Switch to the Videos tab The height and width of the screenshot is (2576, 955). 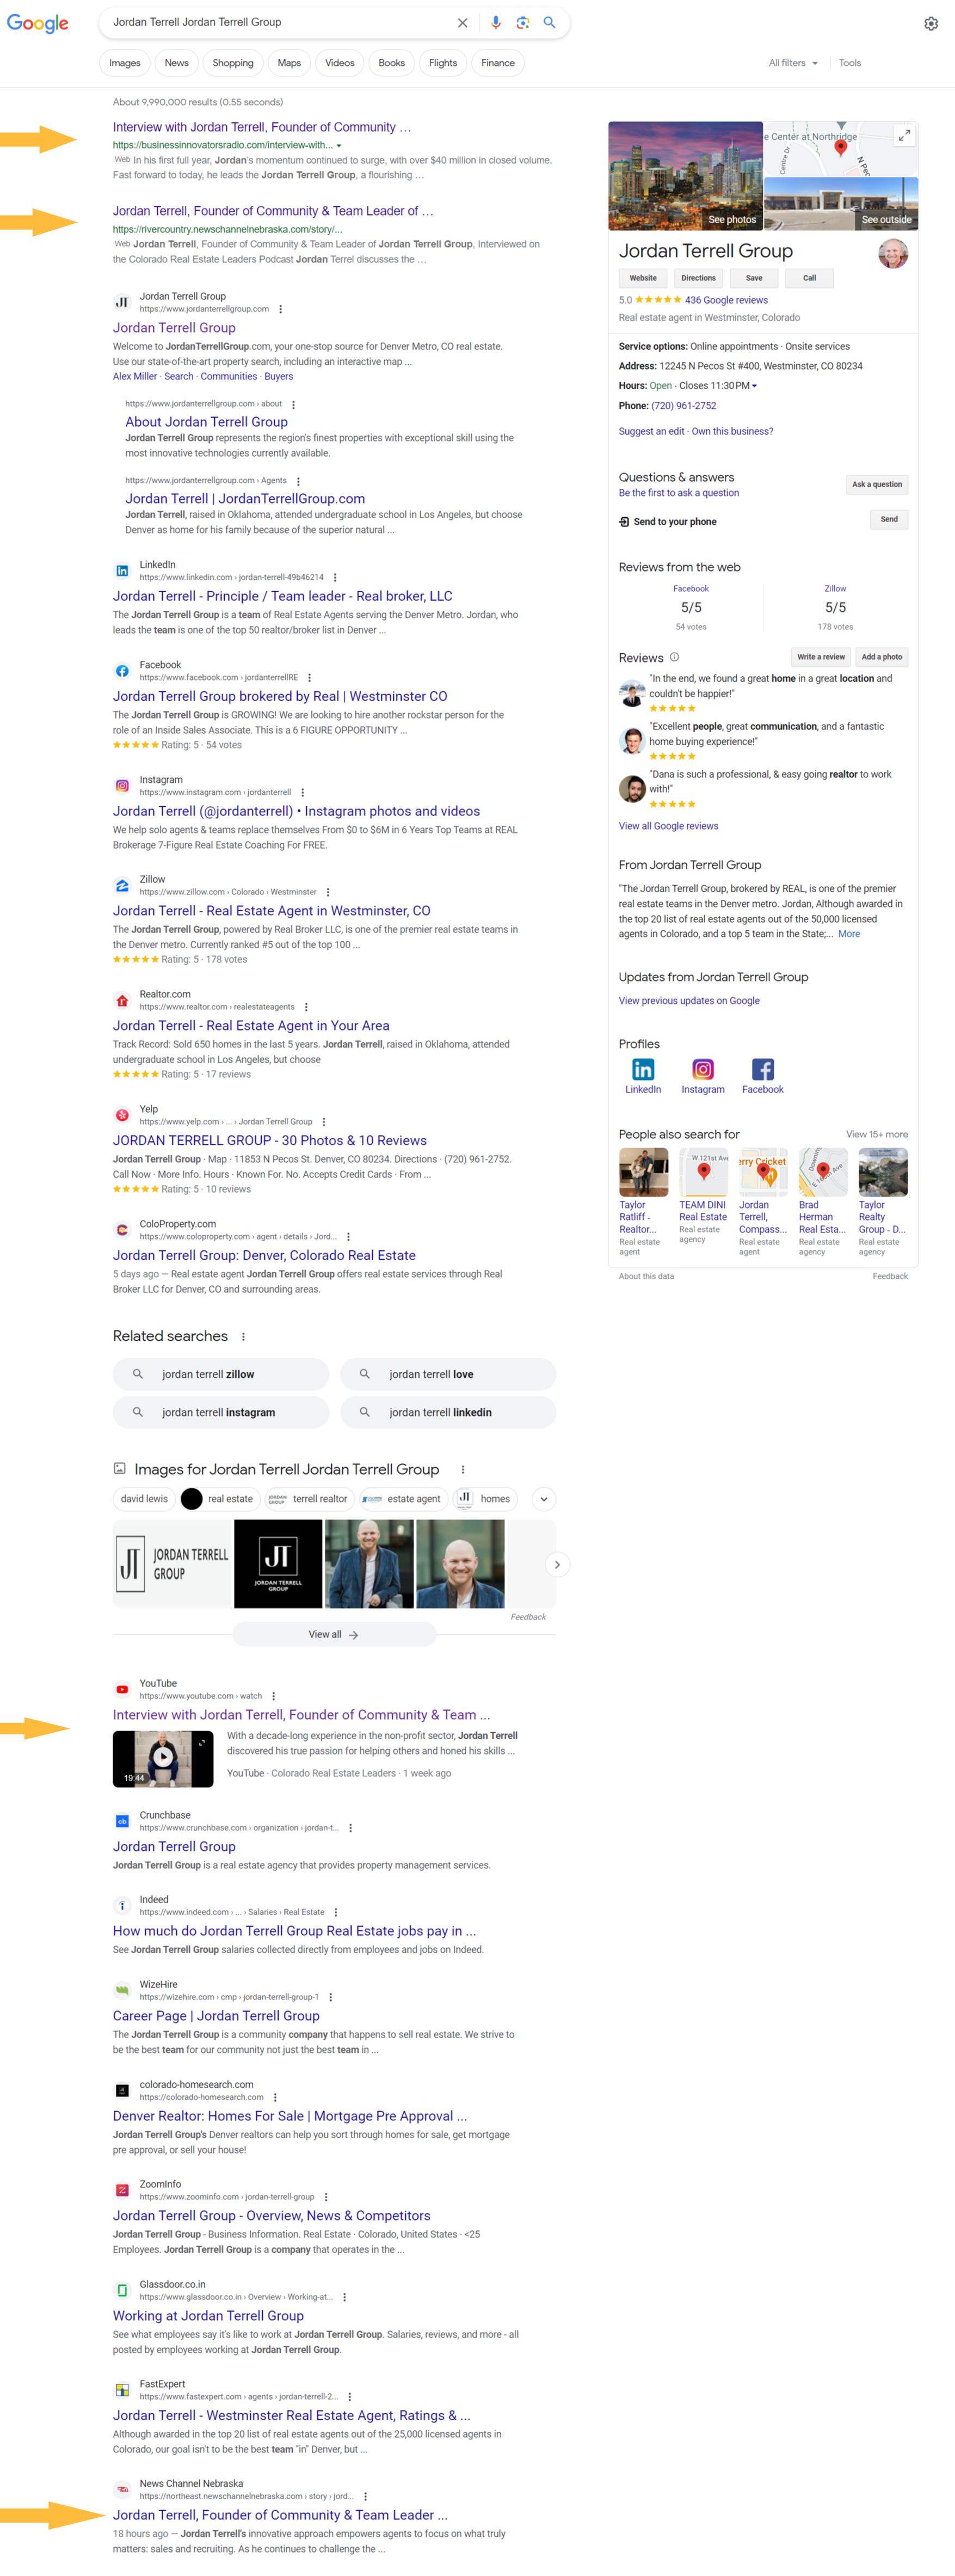tap(340, 63)
